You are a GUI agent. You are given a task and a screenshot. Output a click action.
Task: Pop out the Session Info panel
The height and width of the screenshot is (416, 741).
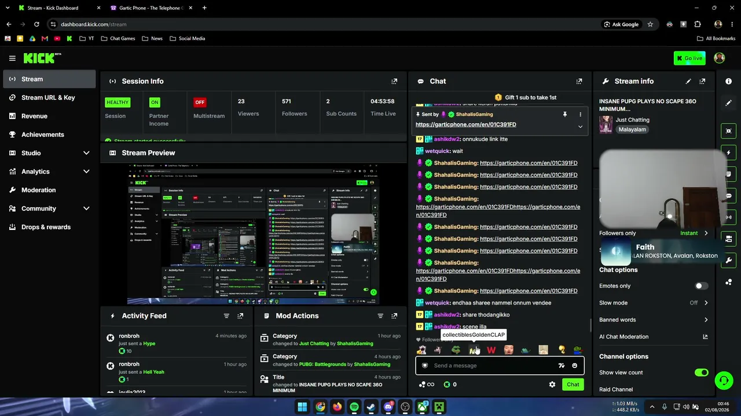click(394, 81)
